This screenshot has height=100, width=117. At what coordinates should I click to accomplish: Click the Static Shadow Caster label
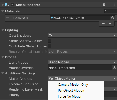[25, 41]
